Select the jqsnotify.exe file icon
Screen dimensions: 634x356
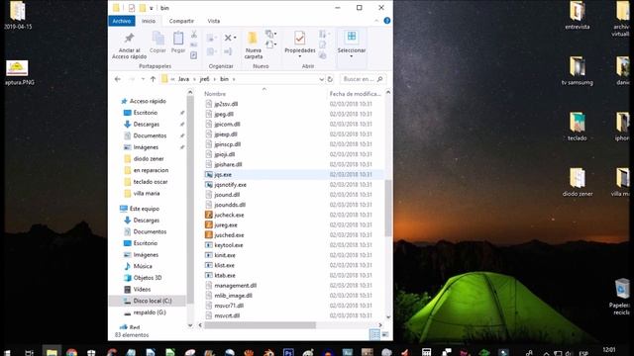(209, 185)
